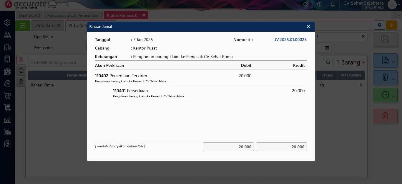The height and width of the screenshot is (184, 402).
Task: Open journal number JV.2025.01.00025 link
Action: [290, 40]
